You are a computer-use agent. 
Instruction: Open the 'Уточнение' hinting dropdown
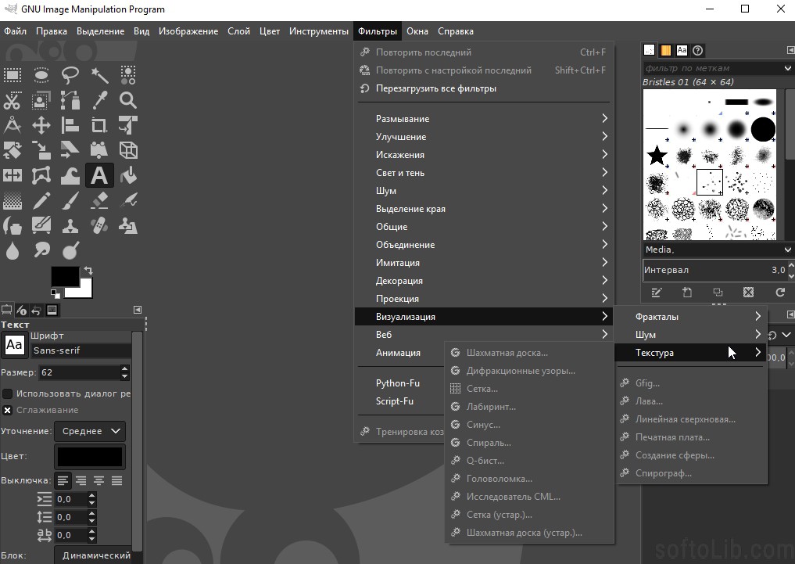click(90, 431)
